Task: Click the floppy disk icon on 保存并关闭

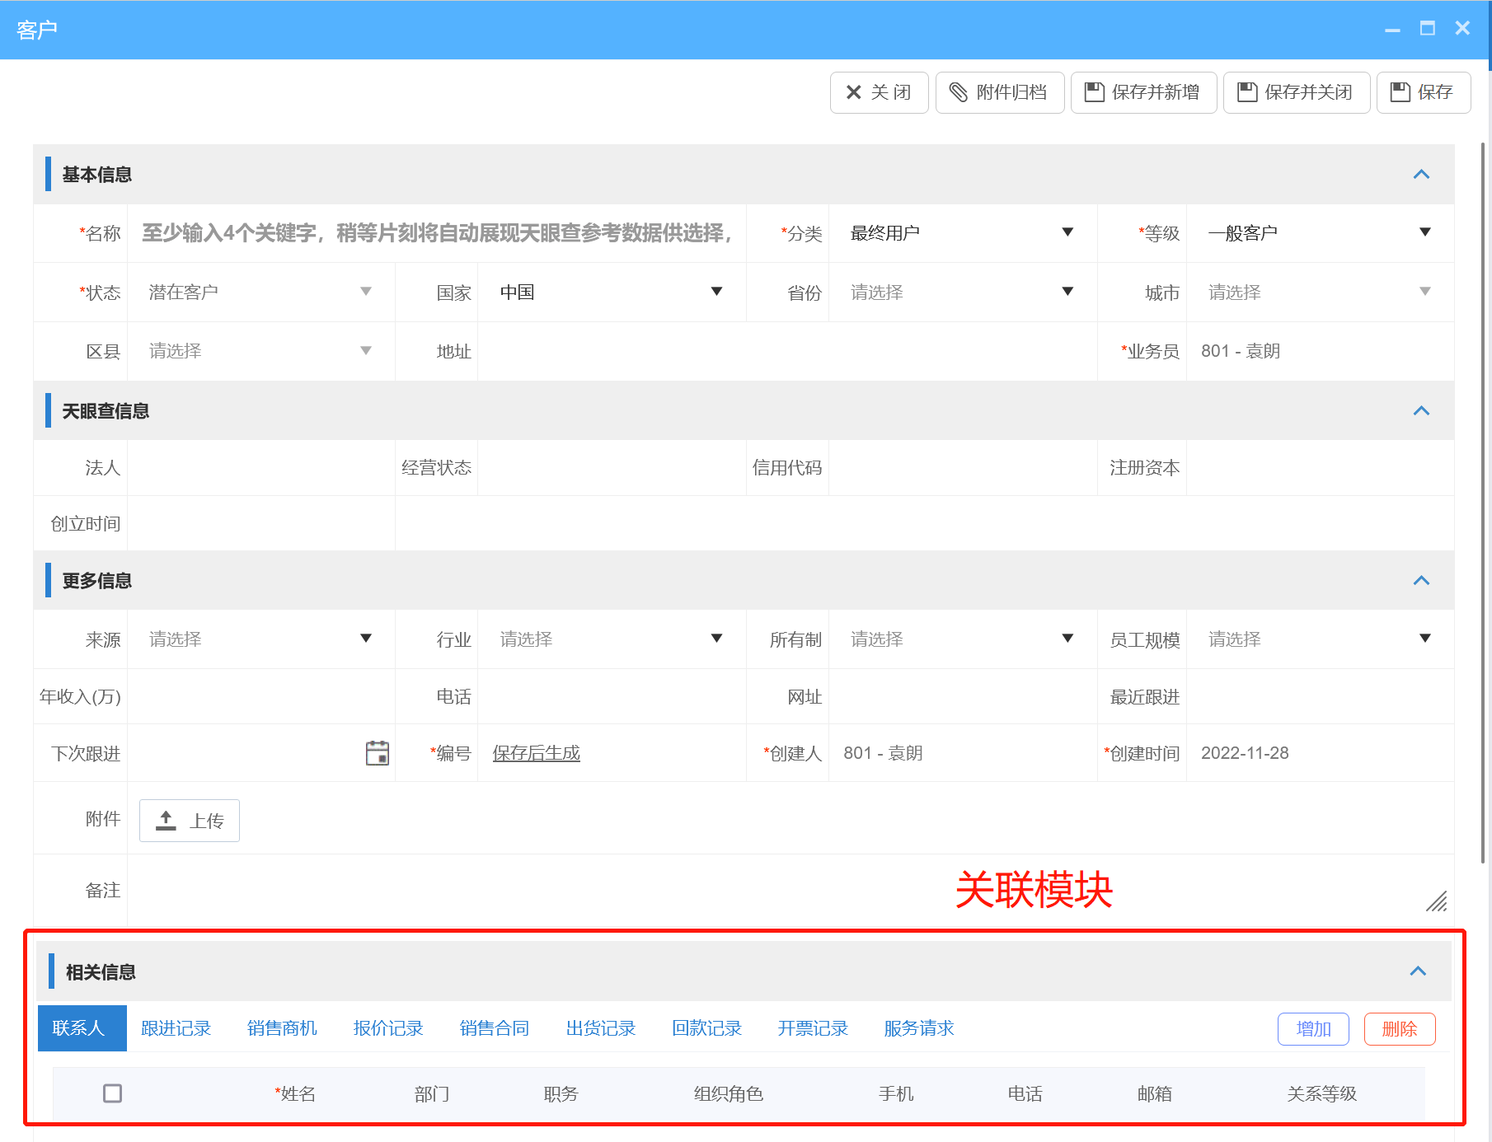Action: click(x=1247, y=92)
